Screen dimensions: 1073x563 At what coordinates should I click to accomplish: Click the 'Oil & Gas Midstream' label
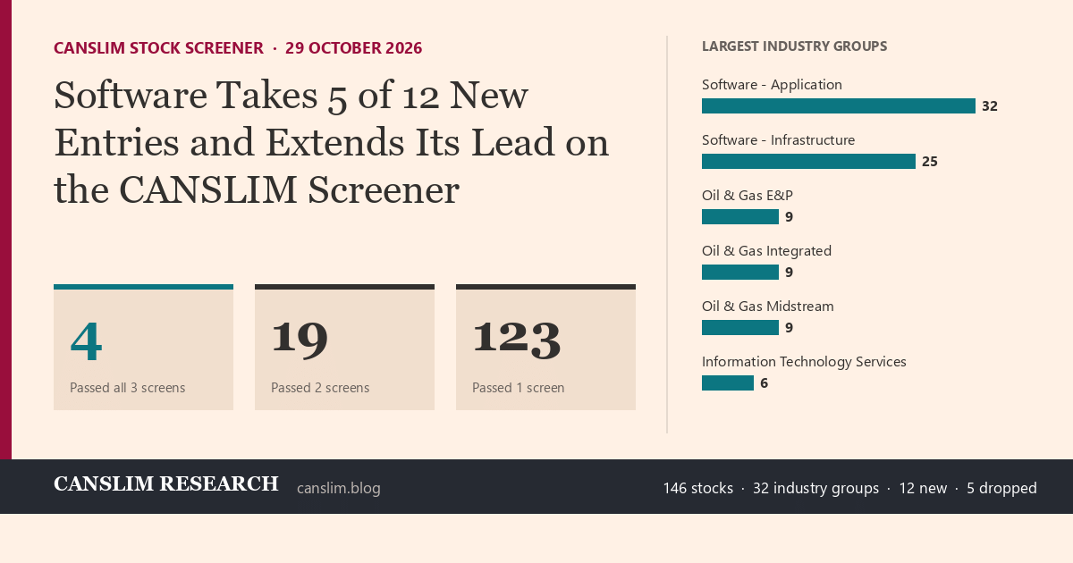coord(768,307)
